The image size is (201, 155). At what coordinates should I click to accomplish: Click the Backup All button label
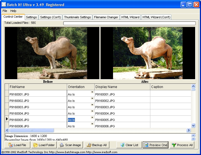coord(99,145)
